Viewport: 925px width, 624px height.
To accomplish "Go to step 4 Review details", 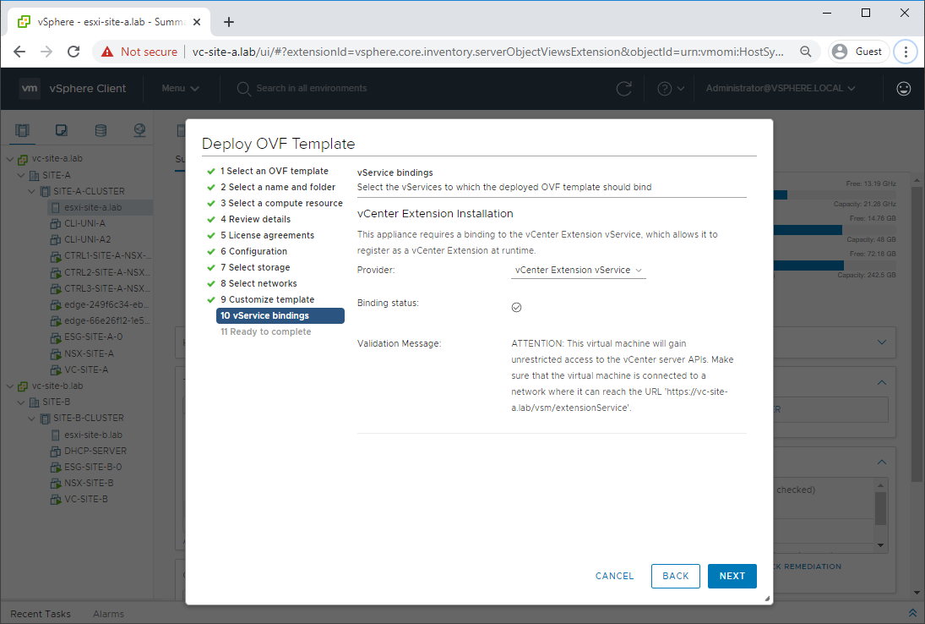I will pos(255,219).
